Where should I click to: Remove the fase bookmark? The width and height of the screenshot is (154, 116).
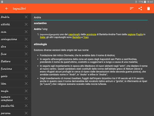(x=26, y=54)
